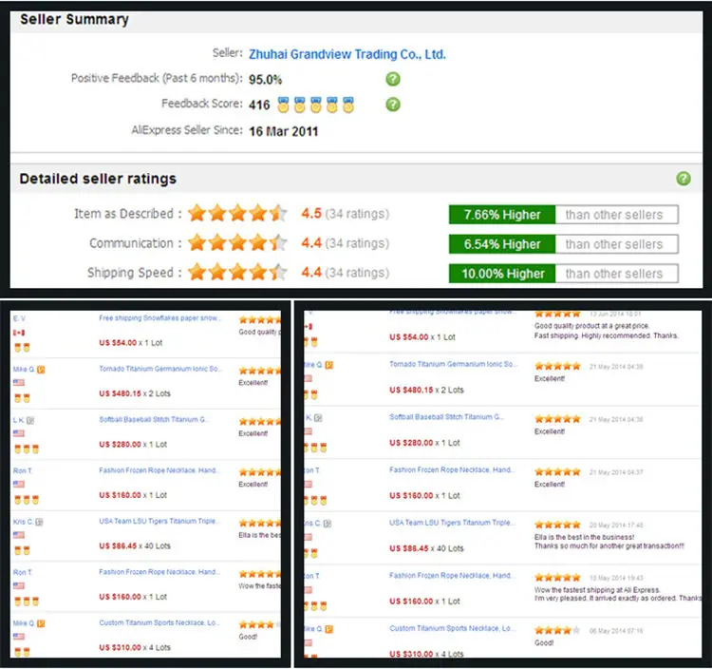
Task: Click buyer name E. V in left panel
Action: point(19,318)
